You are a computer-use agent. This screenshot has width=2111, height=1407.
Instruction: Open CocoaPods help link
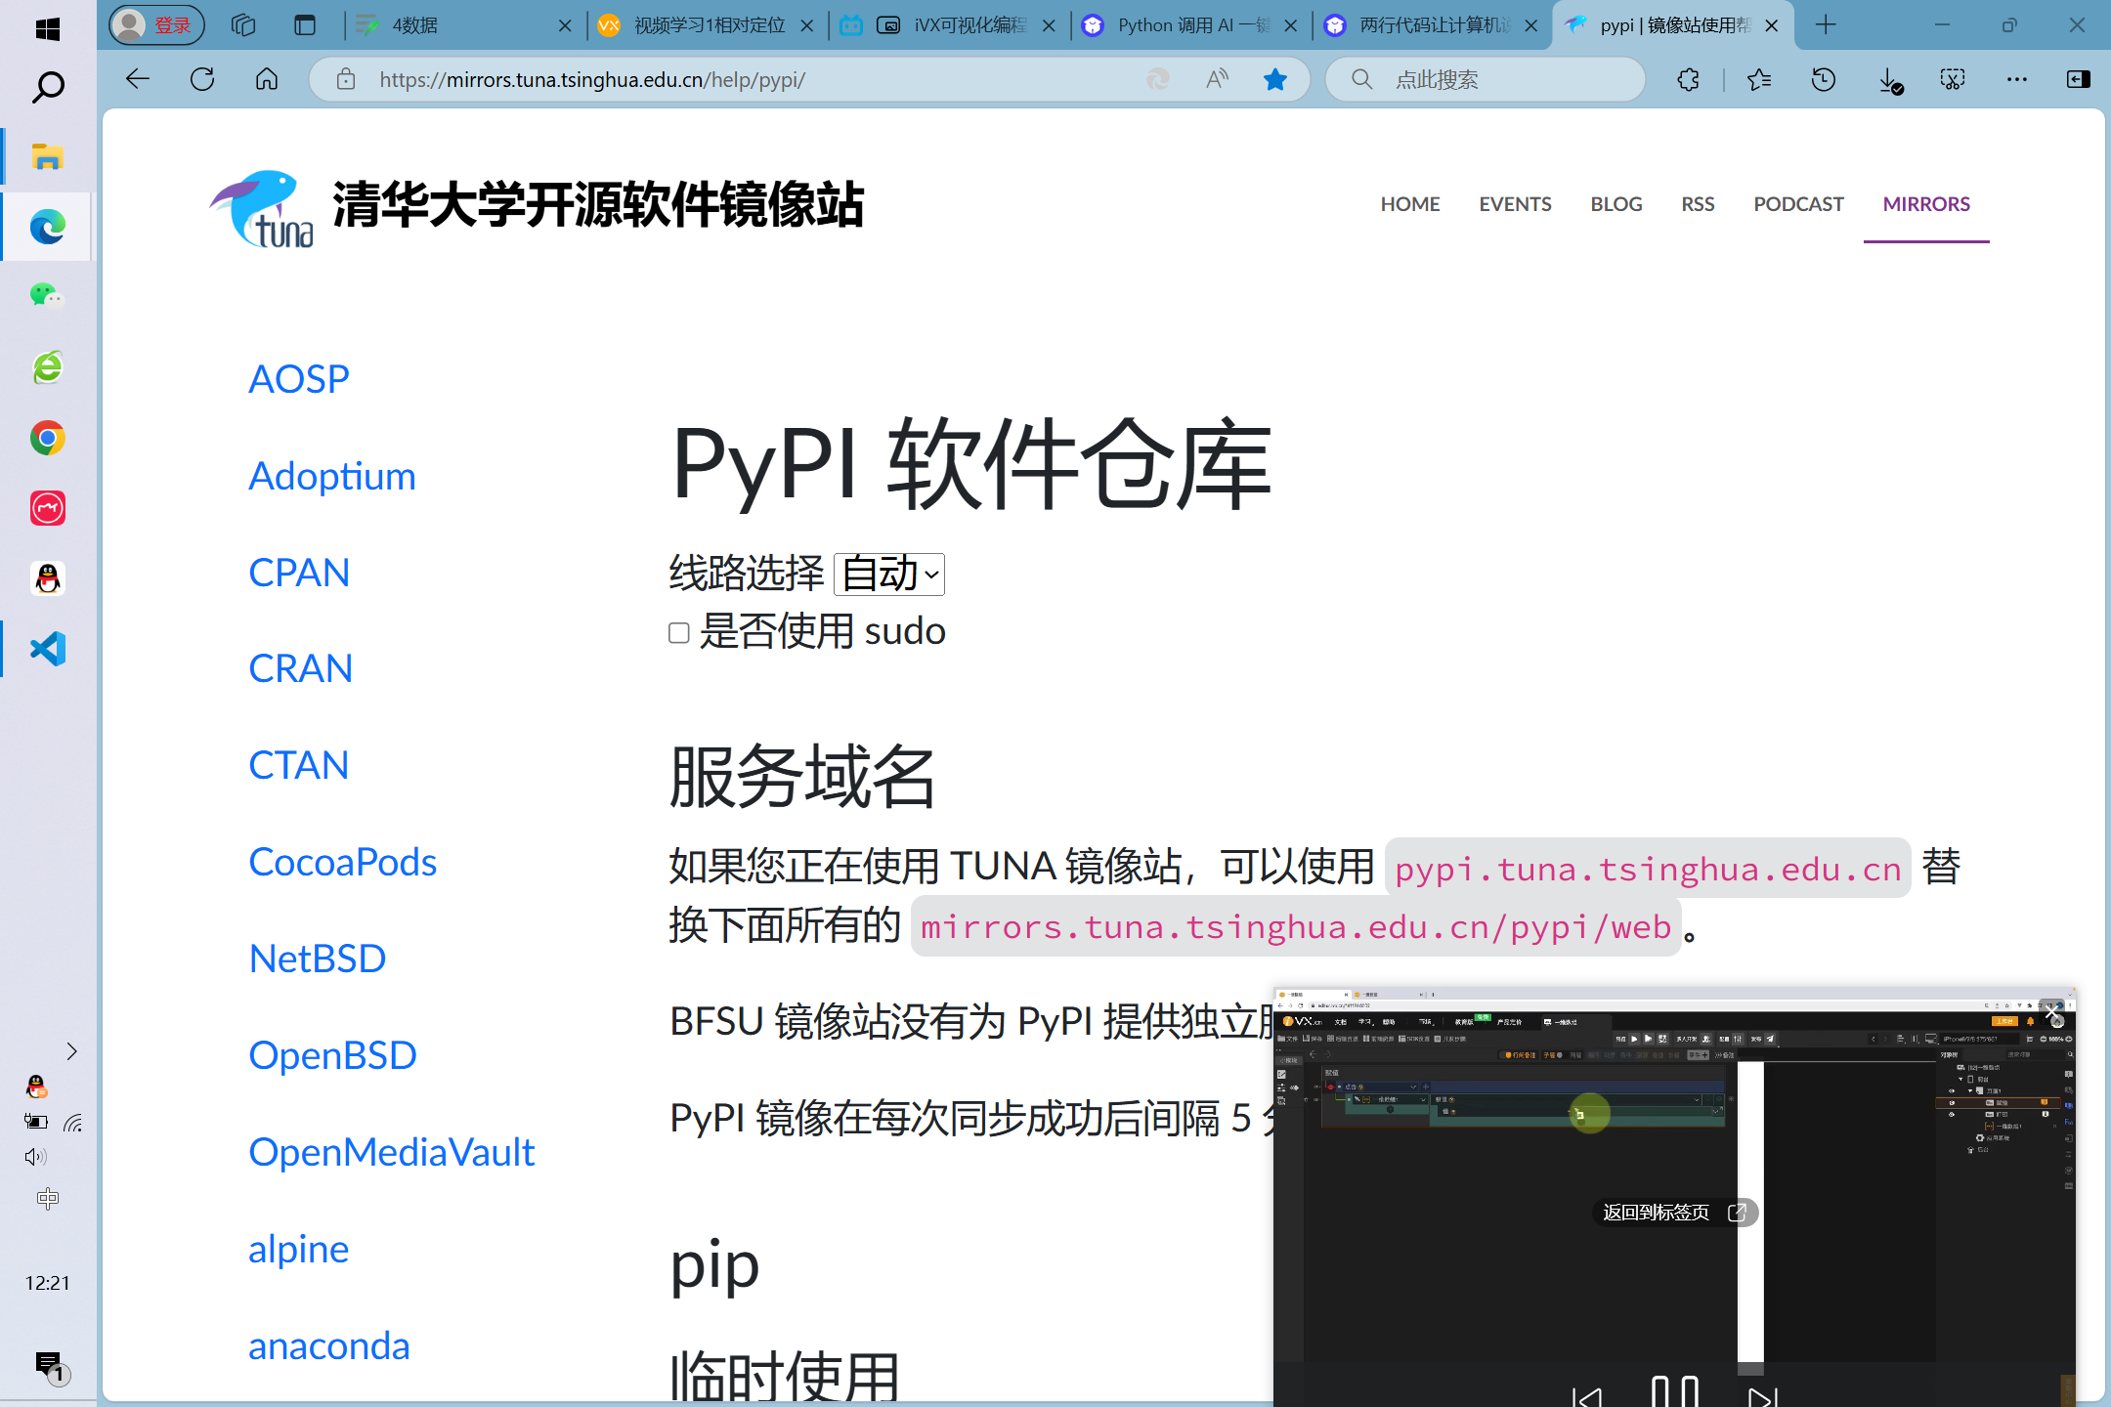(342, 862)
